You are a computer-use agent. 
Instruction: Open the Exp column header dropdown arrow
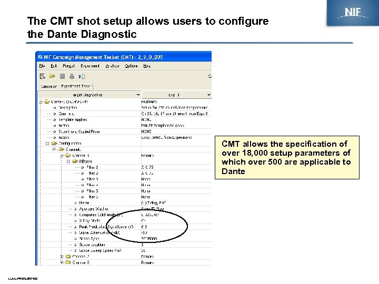[x=208, y=95]
